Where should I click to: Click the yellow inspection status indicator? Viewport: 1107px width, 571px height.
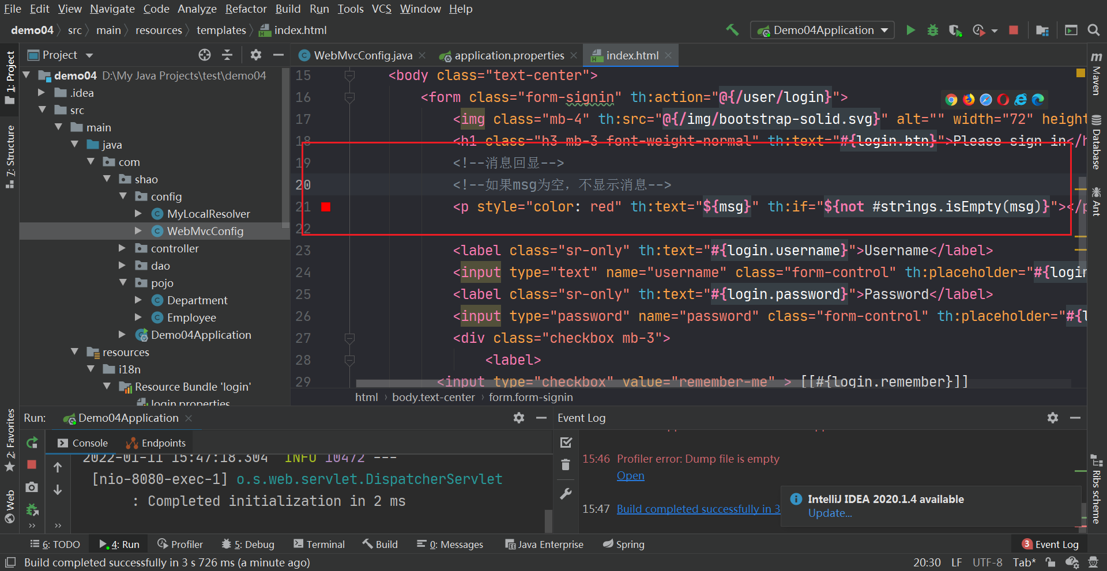pos(1080,73)
